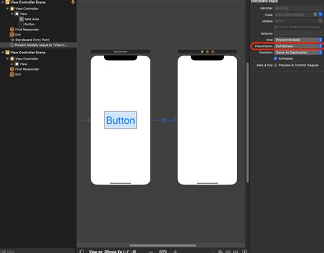The image size is (324, 253).
Task: Click First Responder icon above Storyboard Entry Point
Action: (x=12, y=29)
